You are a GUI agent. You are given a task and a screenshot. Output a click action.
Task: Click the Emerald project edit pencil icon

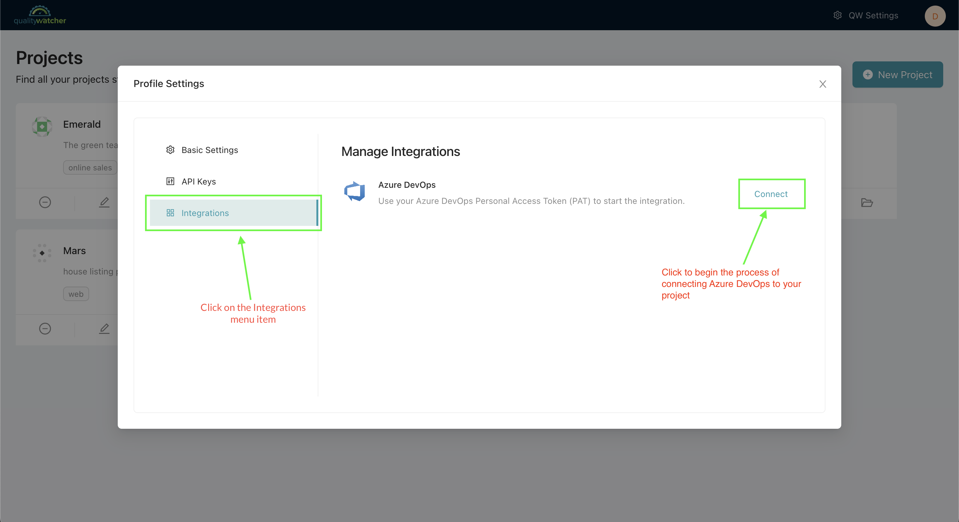click(104, 202)
